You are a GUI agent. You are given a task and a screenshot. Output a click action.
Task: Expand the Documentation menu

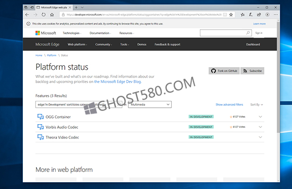point(100,33)
